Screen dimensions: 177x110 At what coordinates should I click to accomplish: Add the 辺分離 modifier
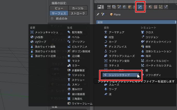(x=74, y=56)
